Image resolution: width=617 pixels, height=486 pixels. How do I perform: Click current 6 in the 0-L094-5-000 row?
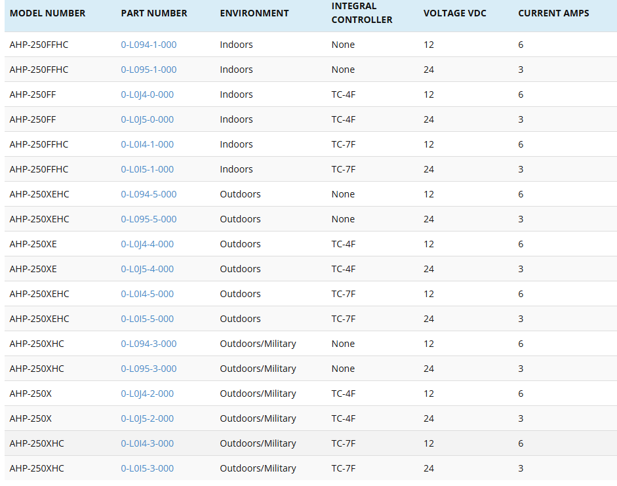click(x=521, y=194)
